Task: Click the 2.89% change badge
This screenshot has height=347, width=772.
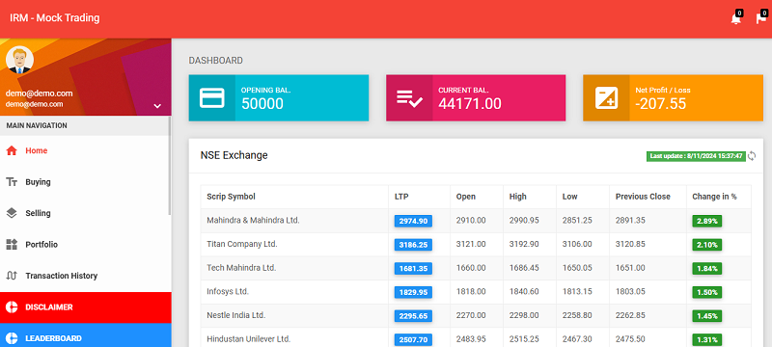Action: pos(707,221)
